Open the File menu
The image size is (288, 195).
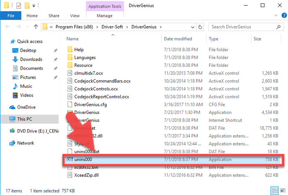[11, 16]
